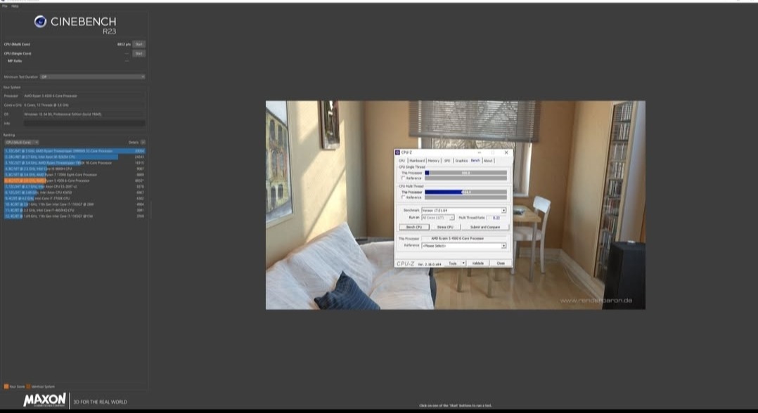758x413 pixels.
Task: Select the Intel Xeon X5650 ranking row
Action: pyautogui.click(x=75, y=192)
